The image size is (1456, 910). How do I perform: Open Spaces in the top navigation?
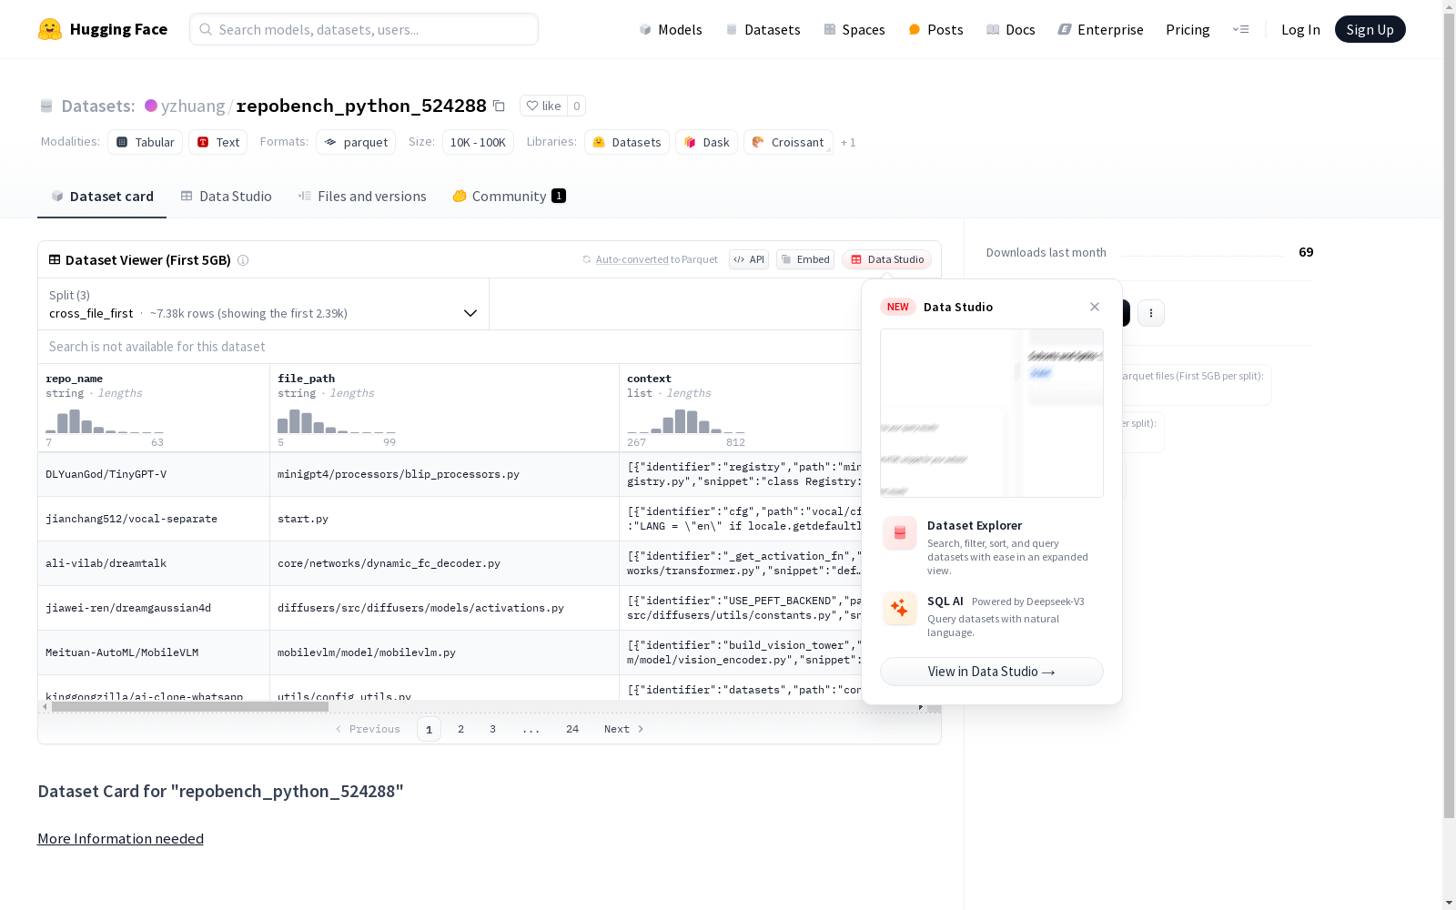(854, 29)
